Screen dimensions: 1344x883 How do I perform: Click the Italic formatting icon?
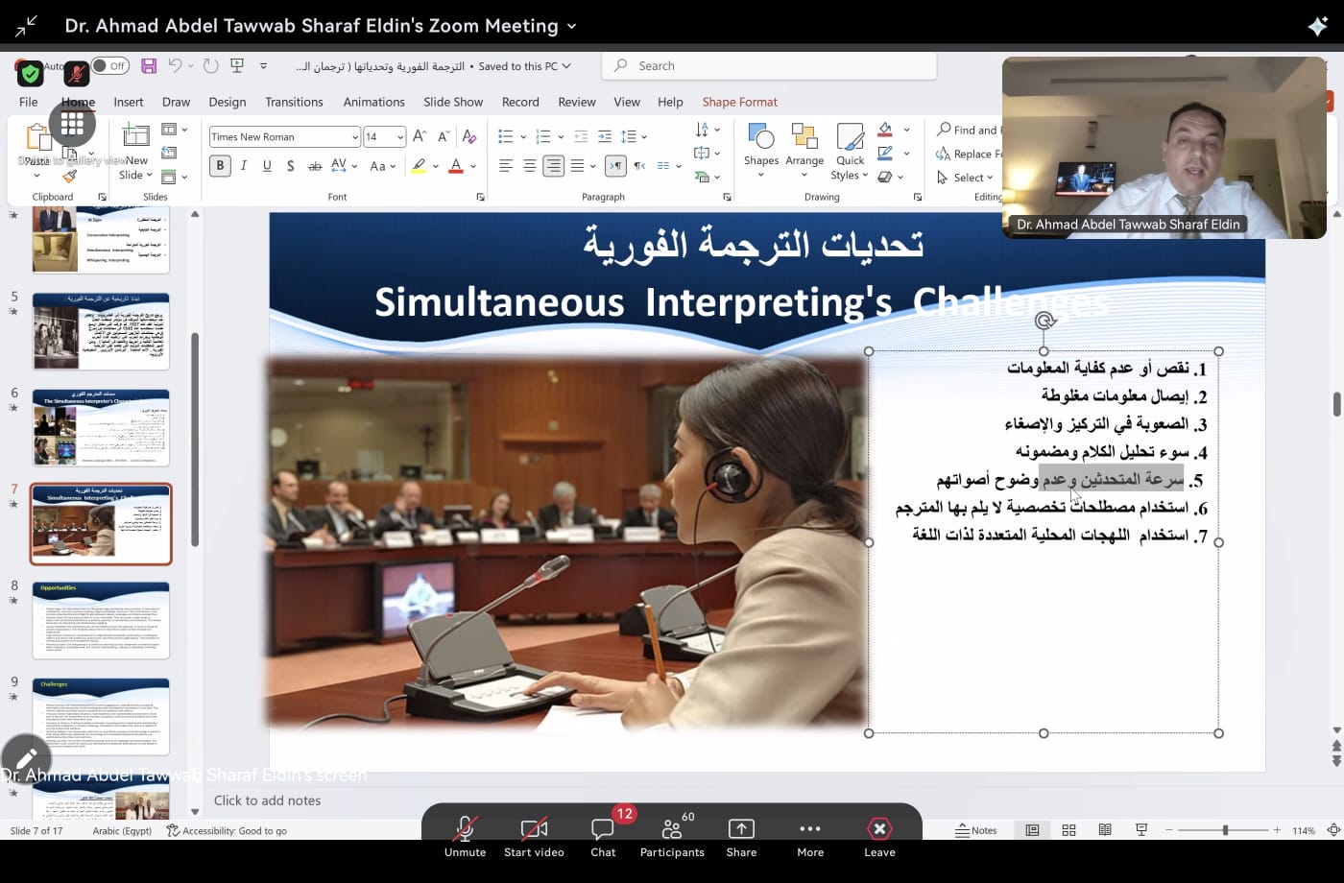(x=244, y=166)
